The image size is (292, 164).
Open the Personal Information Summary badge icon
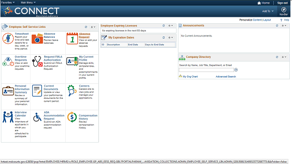(x=8, y=91)
